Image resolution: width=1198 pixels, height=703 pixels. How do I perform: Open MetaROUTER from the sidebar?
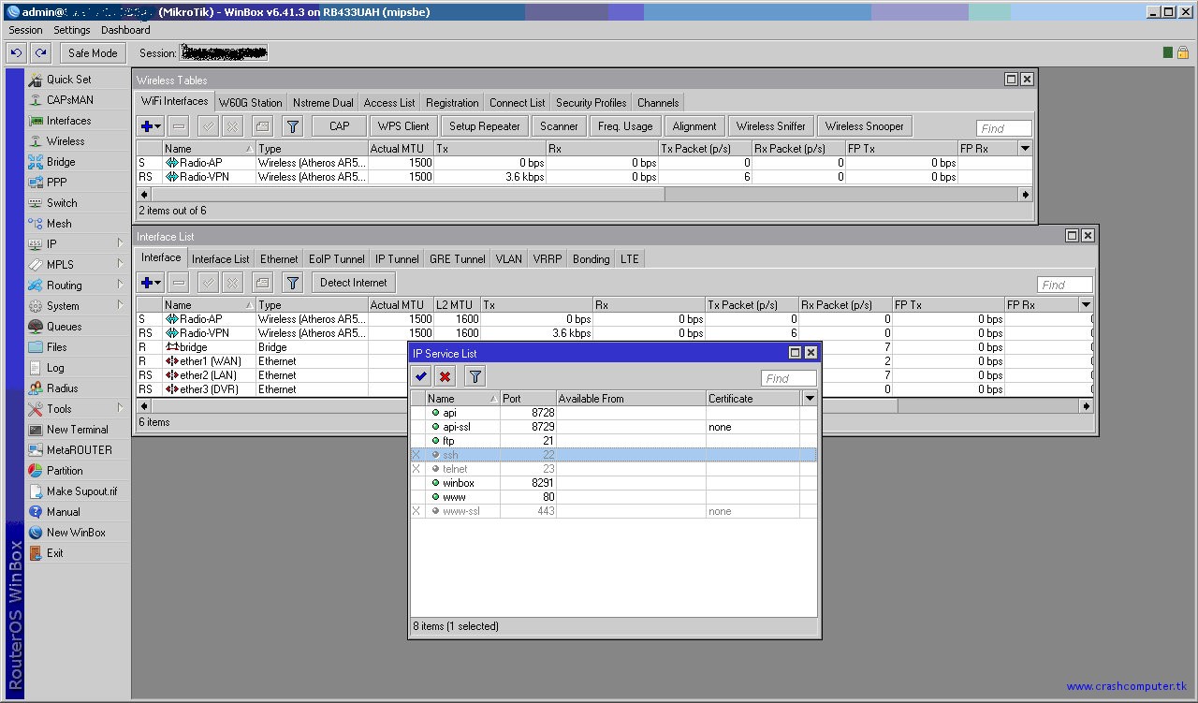[79, 450]
